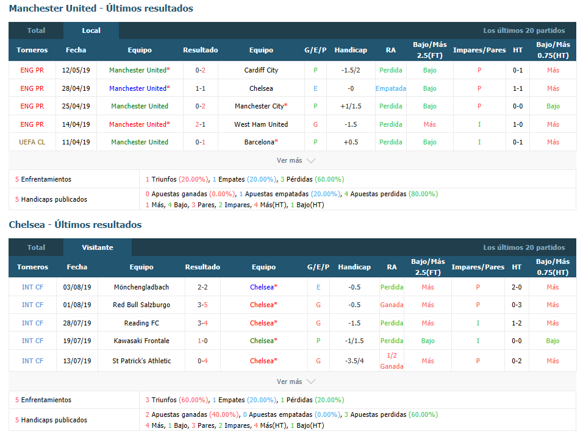Screen dimensions: 583x437
Task: Open the Cardiff City team link
Action: 261,70
